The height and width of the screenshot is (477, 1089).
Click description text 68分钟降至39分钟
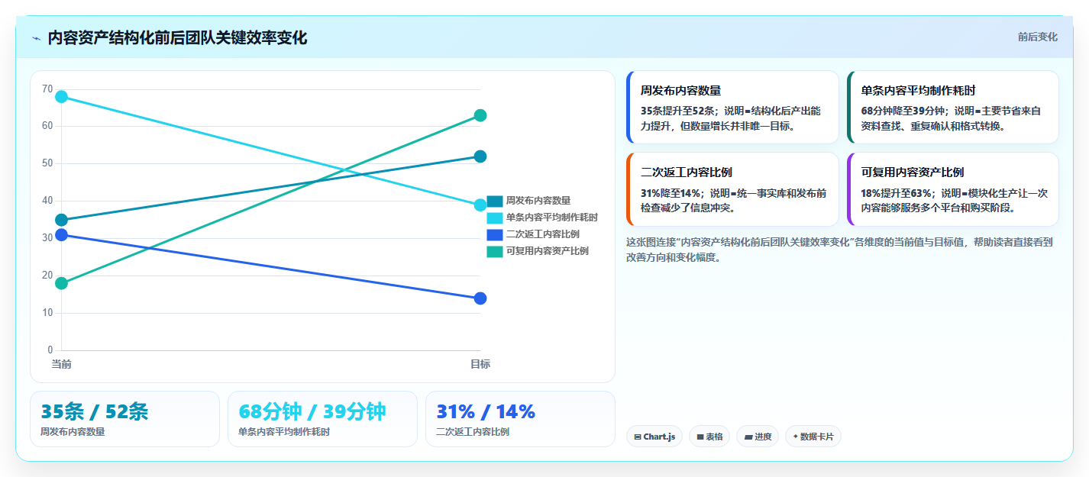(x=903, y=111)
